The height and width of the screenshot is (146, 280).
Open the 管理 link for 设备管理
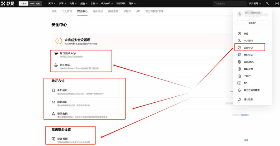pyautogui.click(x=246, y=140)
